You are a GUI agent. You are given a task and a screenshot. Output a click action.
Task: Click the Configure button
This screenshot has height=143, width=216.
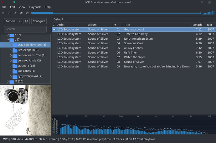(39, 21)
